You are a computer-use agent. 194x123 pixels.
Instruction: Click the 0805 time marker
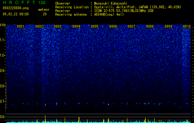pyautogui.click(x=95, y=26)
